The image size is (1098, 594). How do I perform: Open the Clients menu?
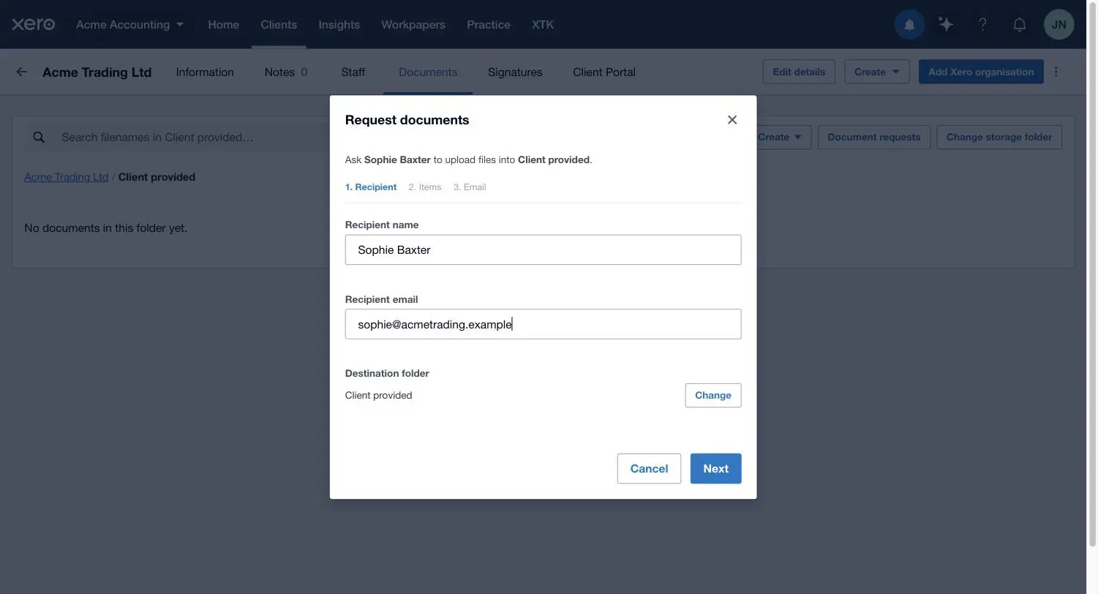pyautogui.click(x=279, y=25)
